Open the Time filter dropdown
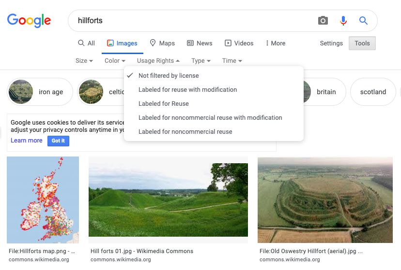 (232, 61)
